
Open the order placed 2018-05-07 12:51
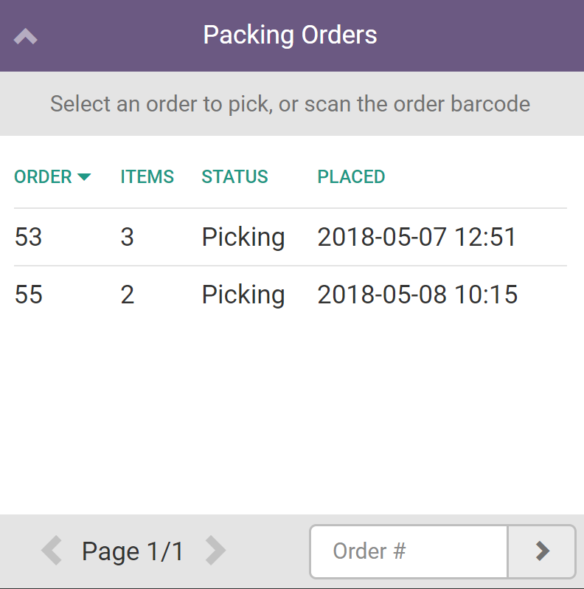(x=417, y=237)
